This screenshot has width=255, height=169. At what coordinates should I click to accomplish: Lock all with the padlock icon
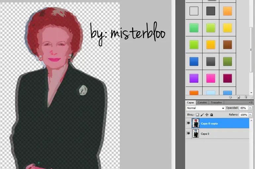(211, 115)
